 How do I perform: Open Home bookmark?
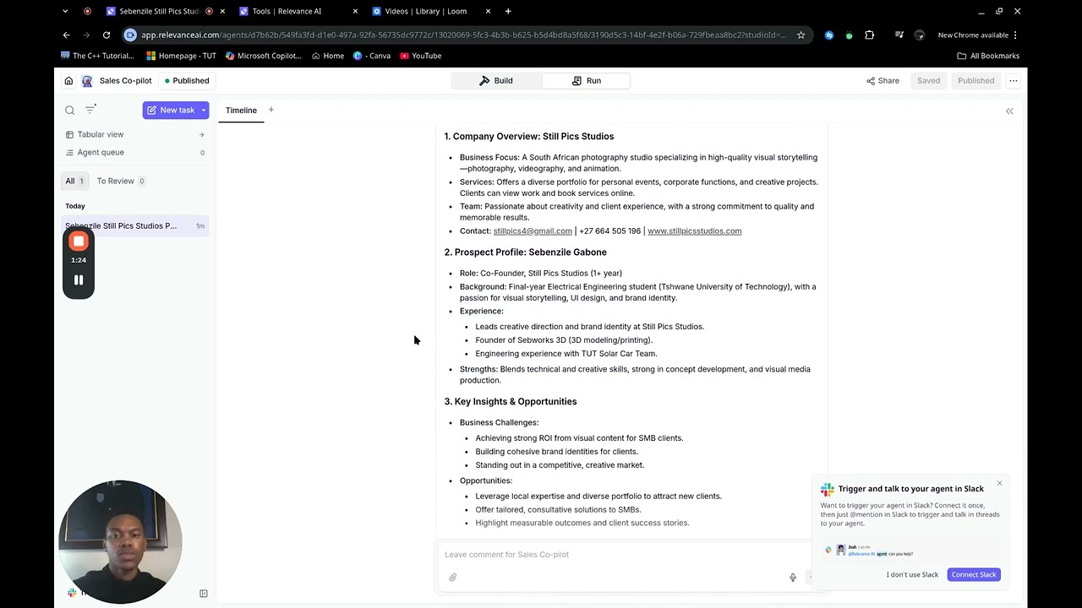(328, 56)
